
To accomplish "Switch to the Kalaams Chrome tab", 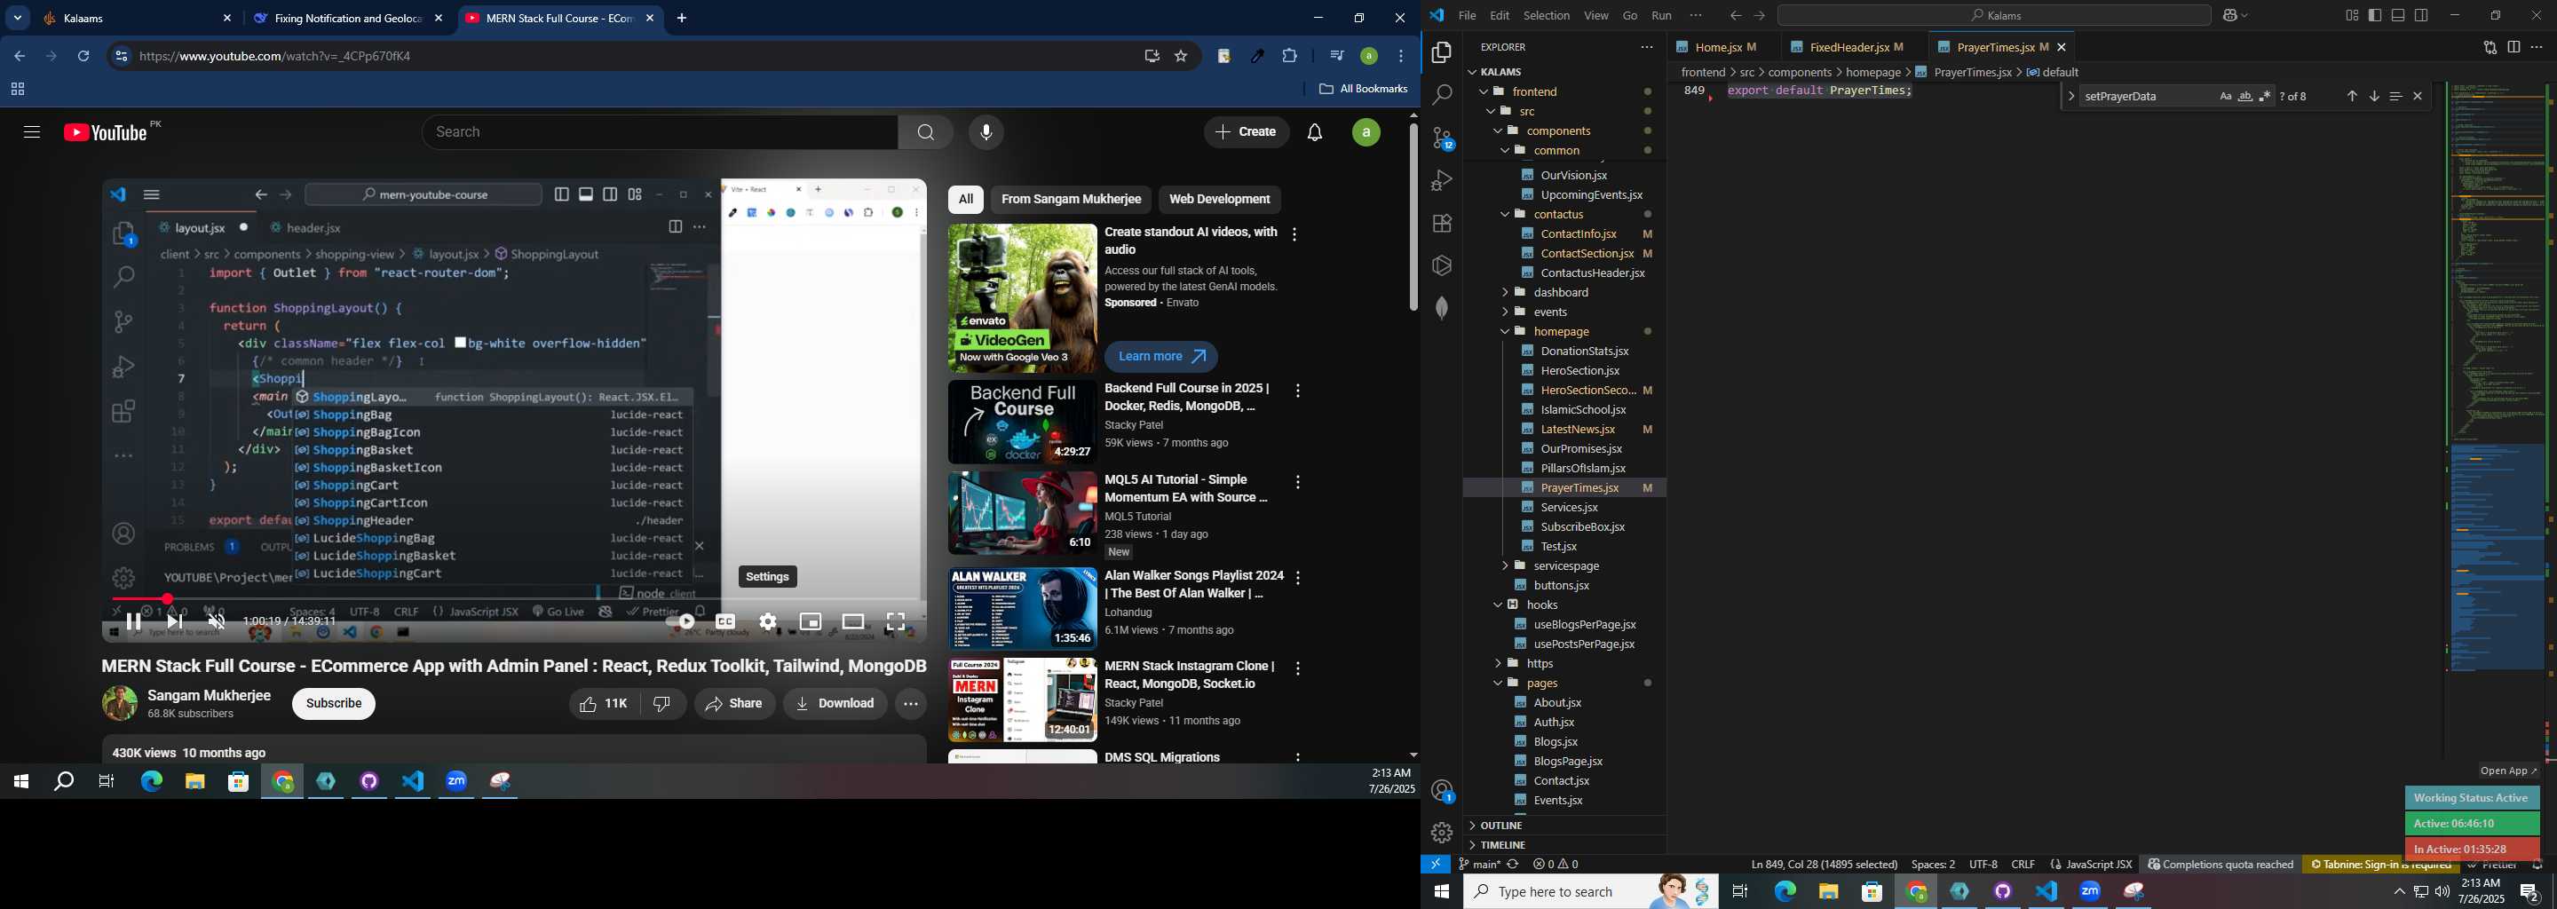I will (x=137, y=19).
